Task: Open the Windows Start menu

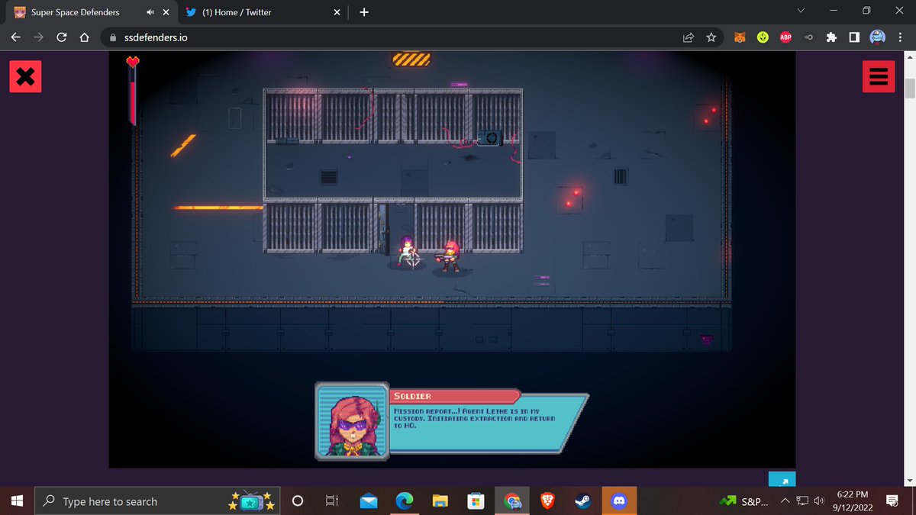Action: pyautogui.click(x=18, y=501)
